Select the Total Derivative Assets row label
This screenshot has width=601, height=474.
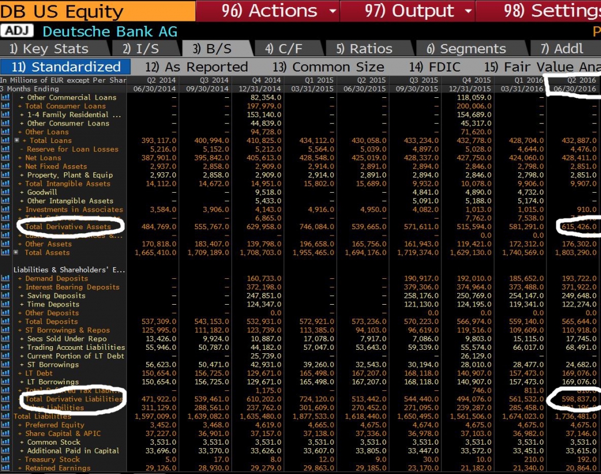pos(68,227)
